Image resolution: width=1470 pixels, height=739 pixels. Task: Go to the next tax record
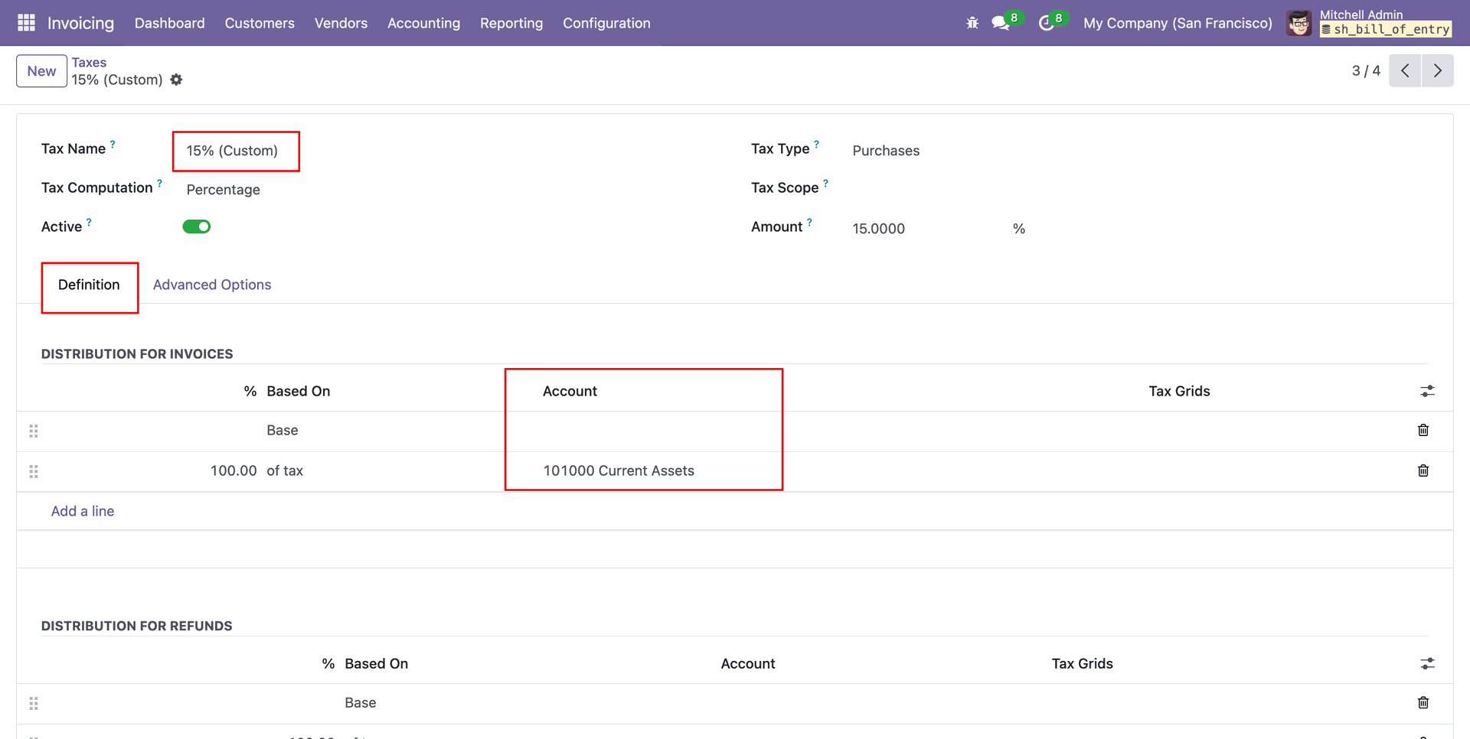tap(1437, 70)
